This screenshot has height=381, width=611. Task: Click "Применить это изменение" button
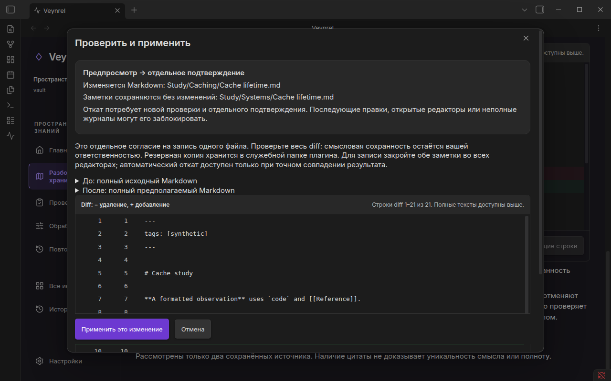tap(122, 329)
